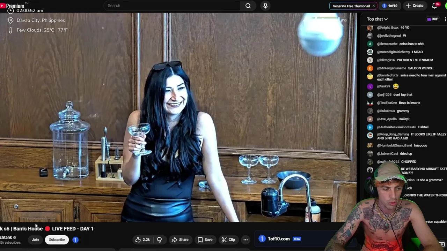Click the shtank channel name
The image size is (447, 251).
tap(6, 237)
